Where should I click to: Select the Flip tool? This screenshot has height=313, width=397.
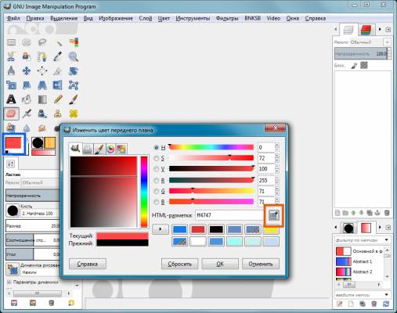tap(58, 85)
